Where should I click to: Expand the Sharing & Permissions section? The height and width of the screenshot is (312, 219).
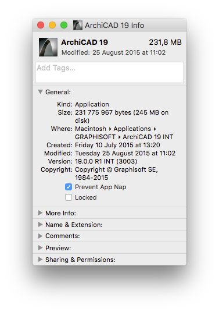pos(40,259)
